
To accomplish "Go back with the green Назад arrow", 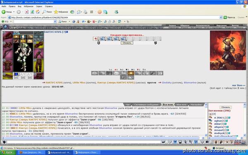I will (x=7, y=12).
